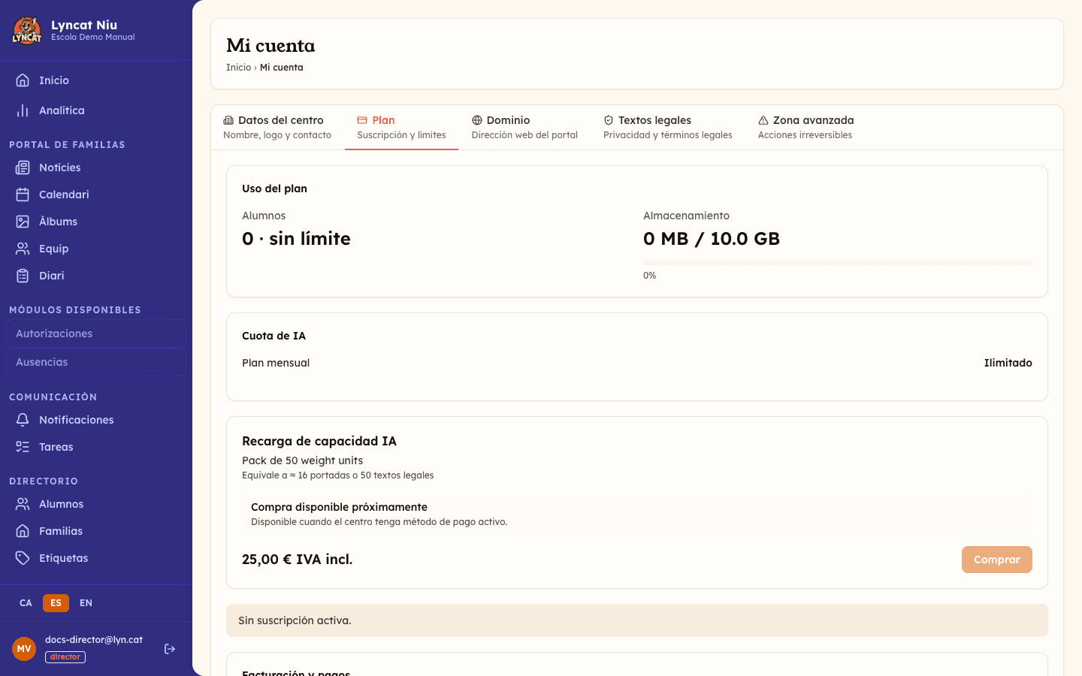Click the MV user avatar

click(x=24, y=649)
